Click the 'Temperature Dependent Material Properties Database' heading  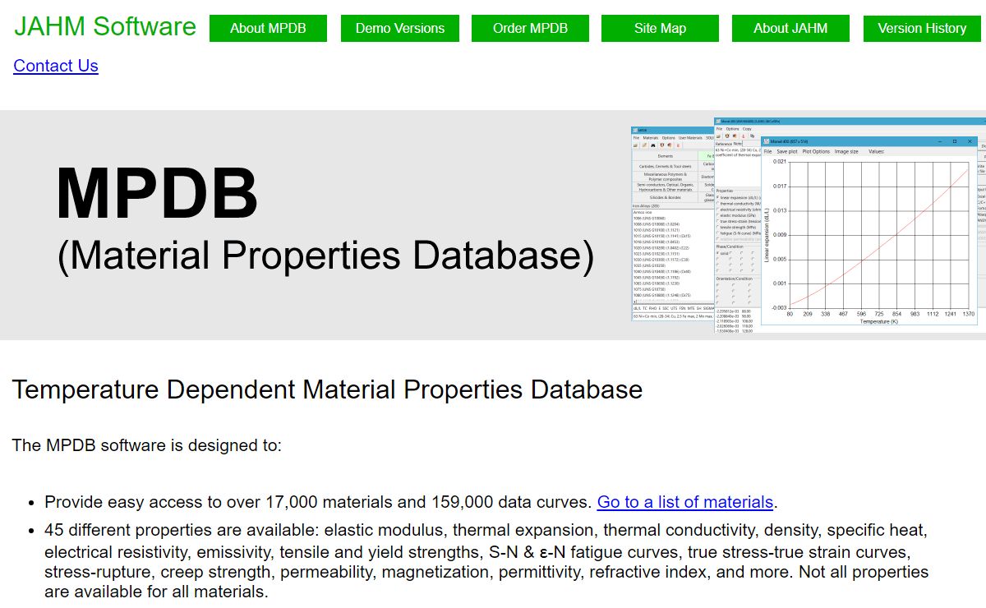coord(327,389)
